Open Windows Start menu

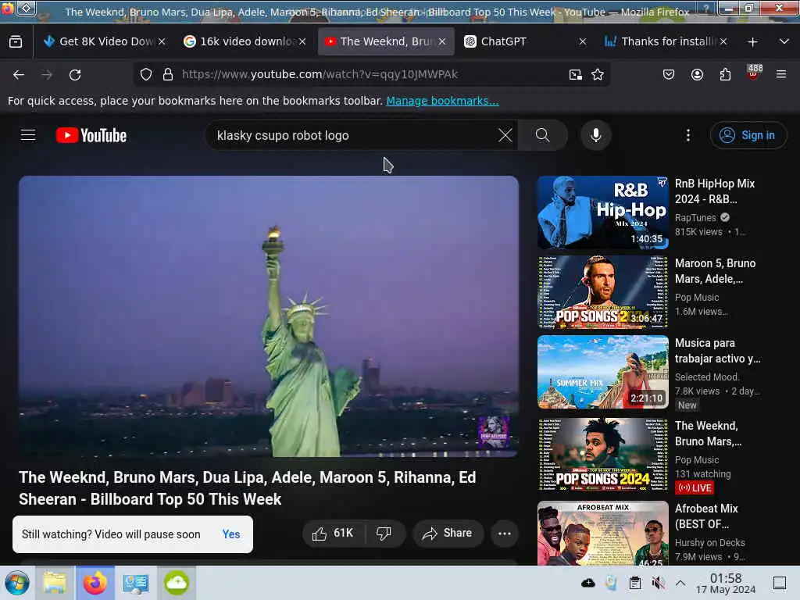pos(17,583)
